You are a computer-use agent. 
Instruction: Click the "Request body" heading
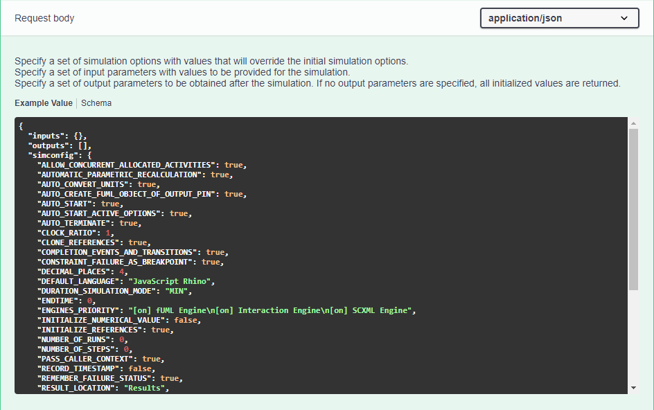(44, 18)
